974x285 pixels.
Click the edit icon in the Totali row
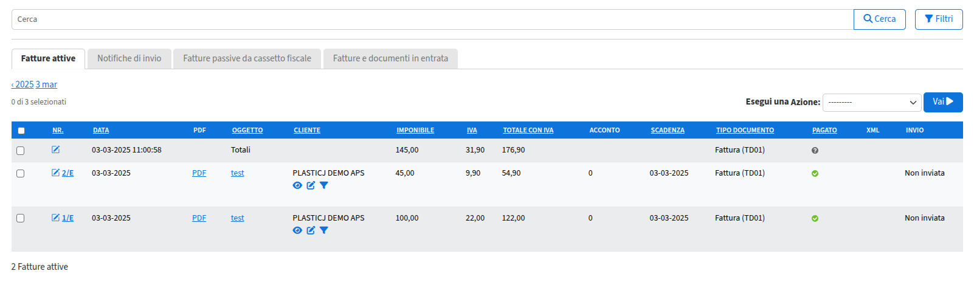click(x=56, y=149)
